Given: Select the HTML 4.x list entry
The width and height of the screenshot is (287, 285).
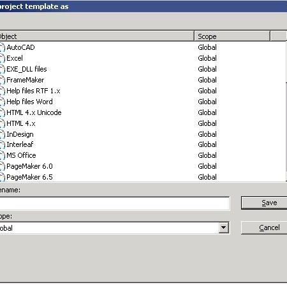Looking at the screenshot, I should pyautogui.click(x=21, y=123).
